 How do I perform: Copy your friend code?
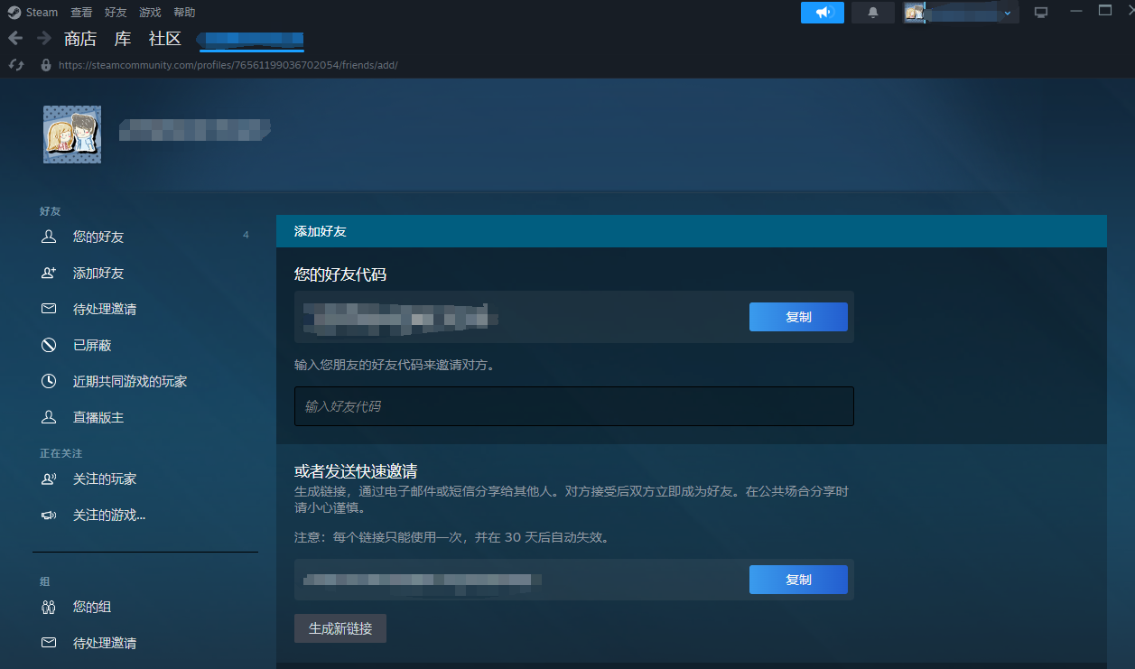[798, 317]
